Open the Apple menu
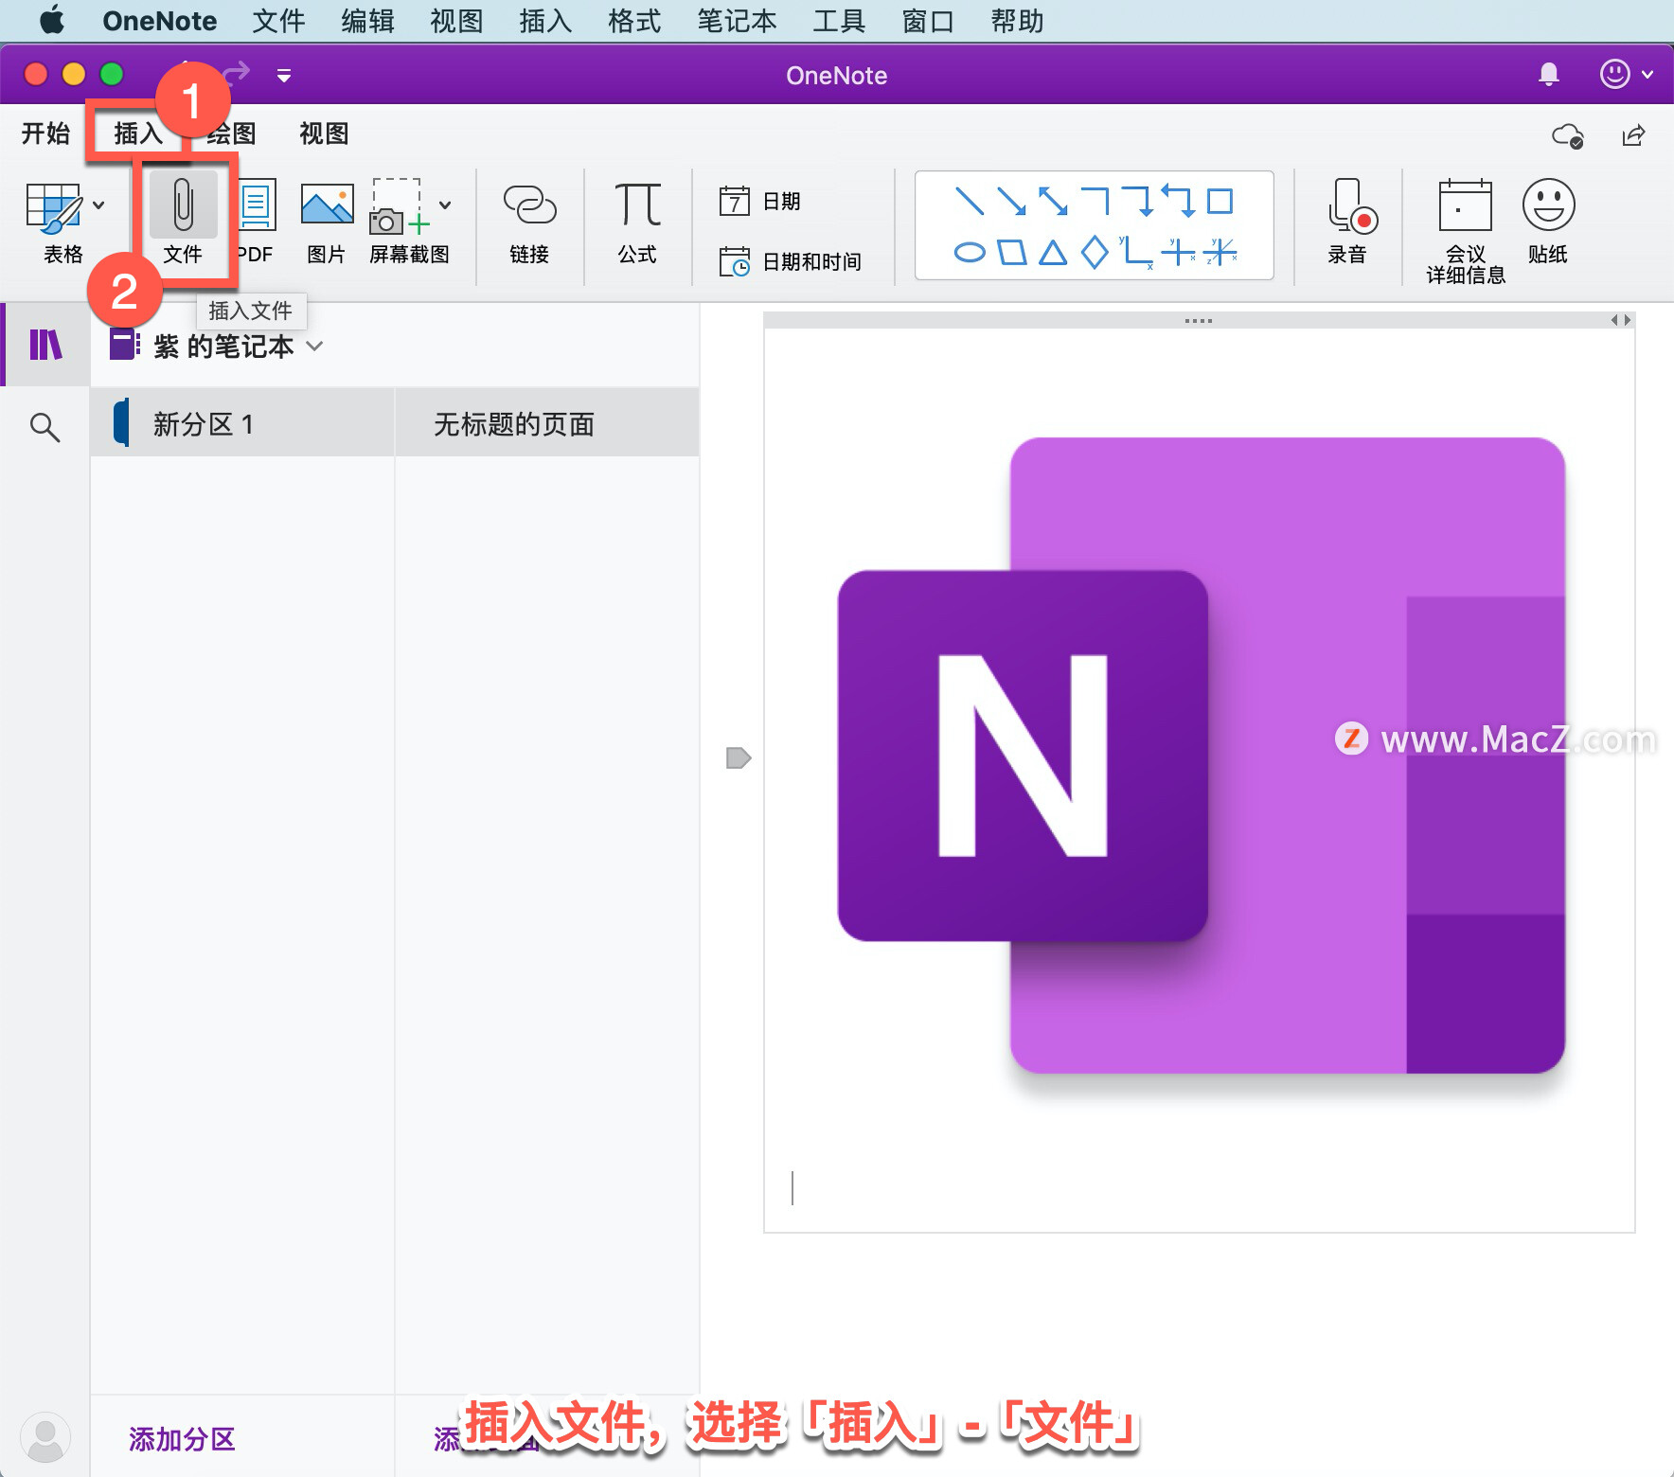 tap(52, 20)
